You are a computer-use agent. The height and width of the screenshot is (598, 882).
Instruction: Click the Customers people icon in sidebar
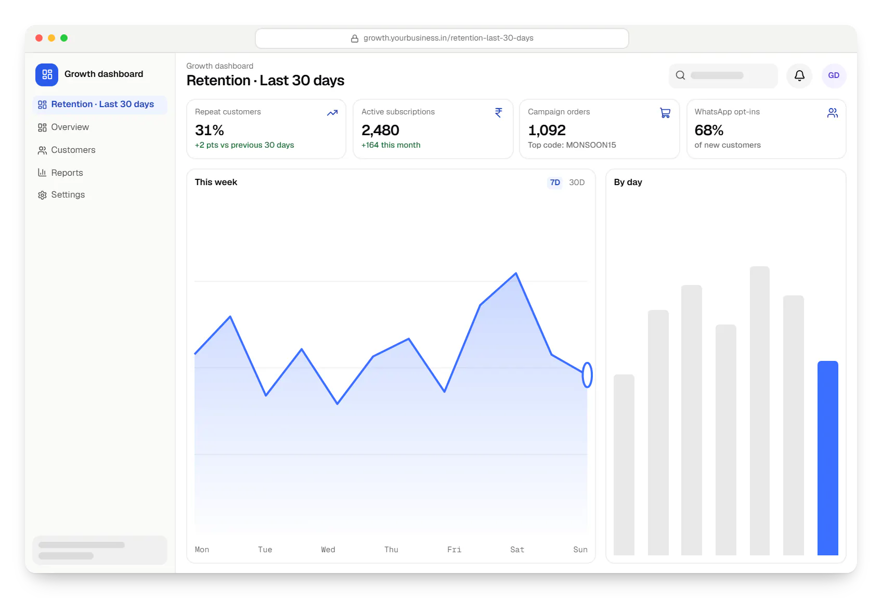[x=42, y=150]
